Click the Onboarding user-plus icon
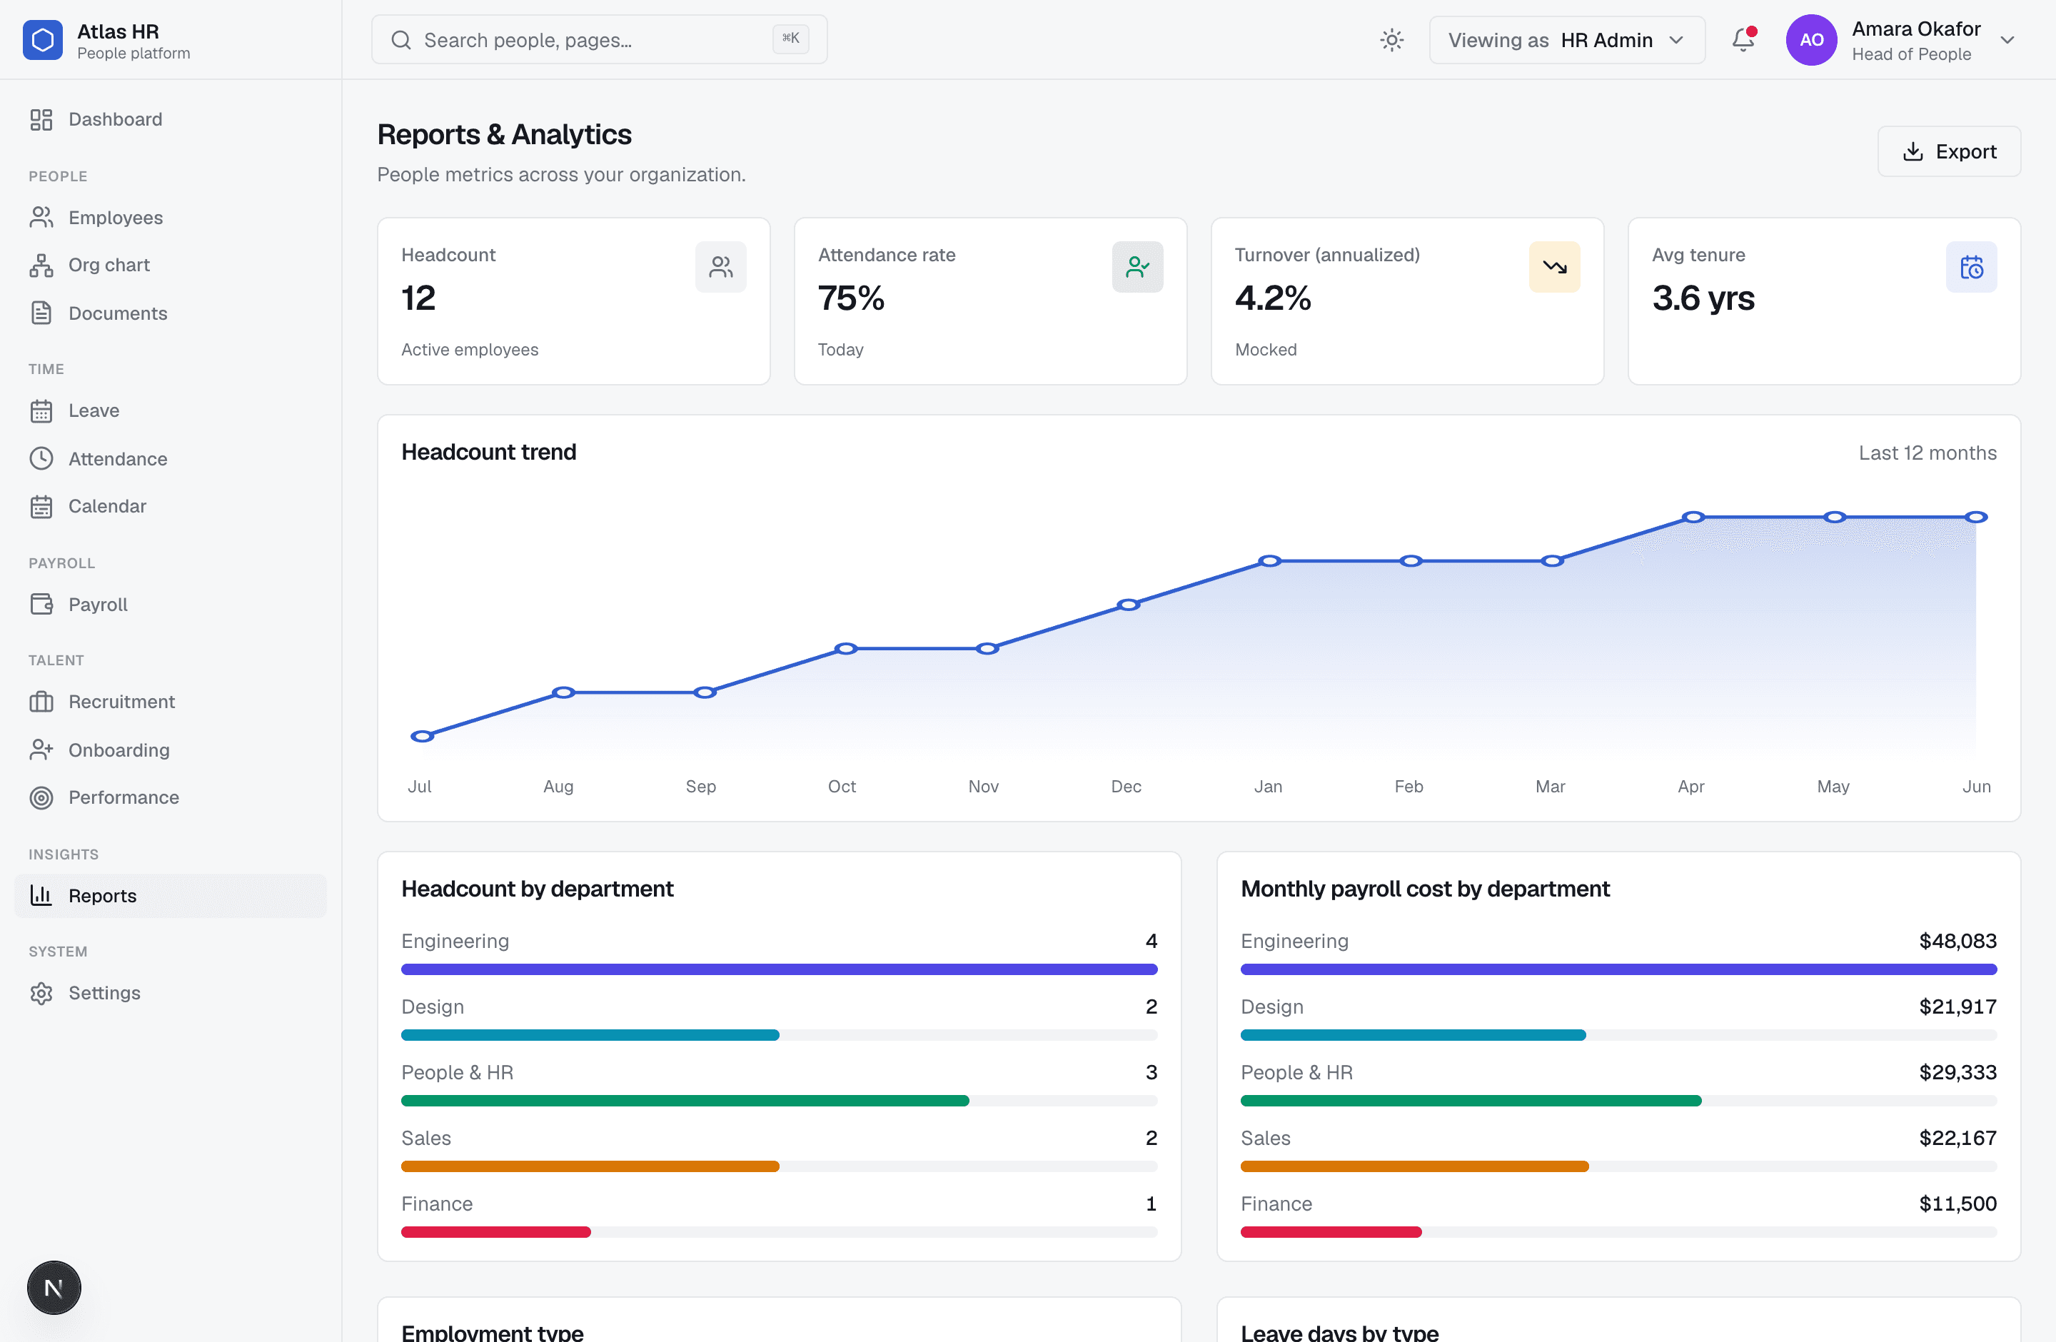The height and width of the screenshot is (1342, 2056). 41,750
